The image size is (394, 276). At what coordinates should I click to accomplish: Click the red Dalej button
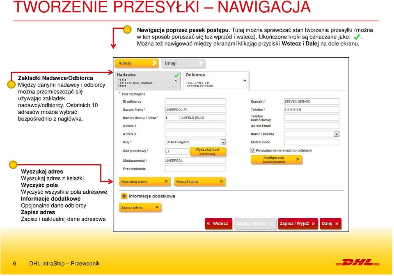coord(330,224)
